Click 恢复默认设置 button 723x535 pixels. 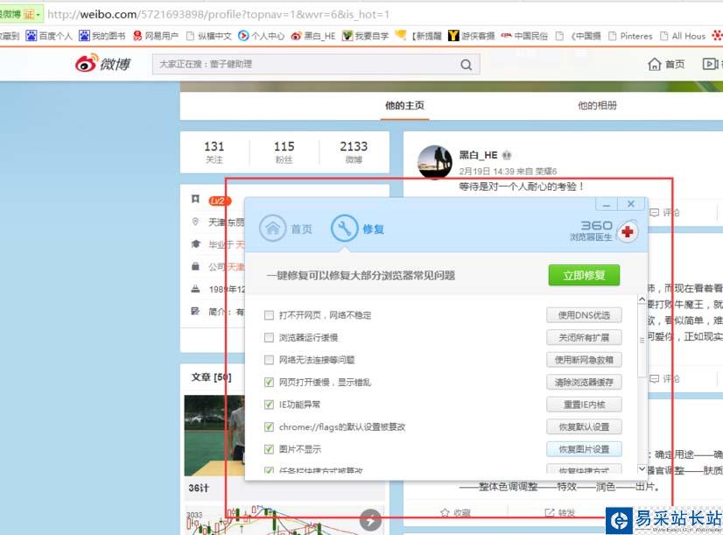click(584, 426)
